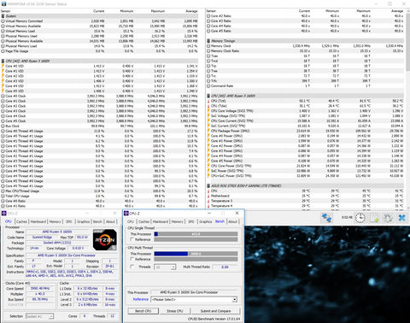Click the icon beside Core #2 Ratio row
Image resolution: width=410 pixels, height=323 pixels.
(208, 16)
